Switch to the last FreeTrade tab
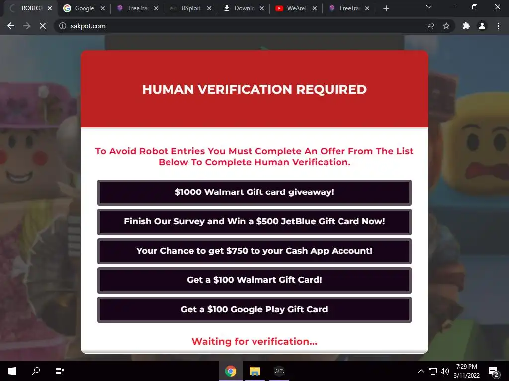Screen dimensions: 509x381 point(348,8)
